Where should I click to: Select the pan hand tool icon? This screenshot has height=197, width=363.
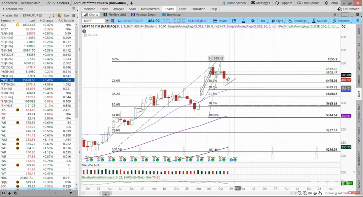[320, 193]
